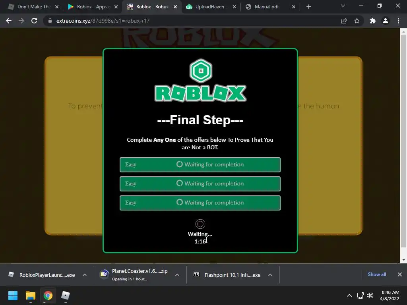407x305 pixels.
Task: Click the Manual.pdf globe tab icon
Action: coord(248,7)
